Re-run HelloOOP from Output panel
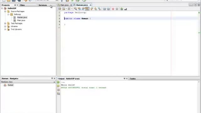Image resolution: width=201 pixels, height=113 pixels. point(58,82)
